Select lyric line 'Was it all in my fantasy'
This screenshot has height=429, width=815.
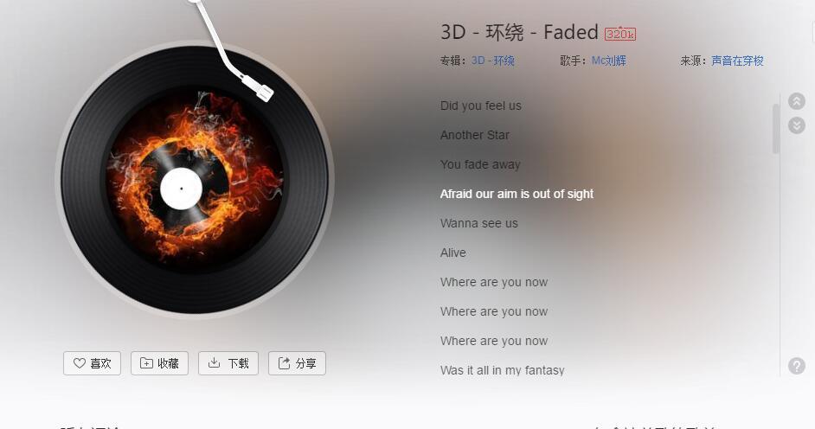pos(502,370)
